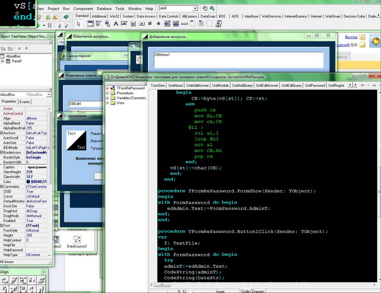Switch to the Diagram view tab
The width and height of the screenshot is (381, 293).
(258, 291)
